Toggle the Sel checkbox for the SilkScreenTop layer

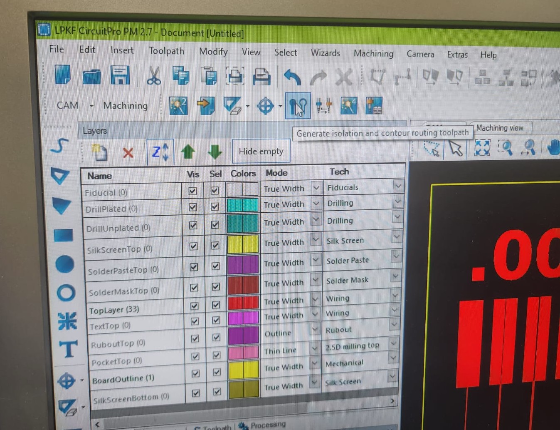click(215, 246)
